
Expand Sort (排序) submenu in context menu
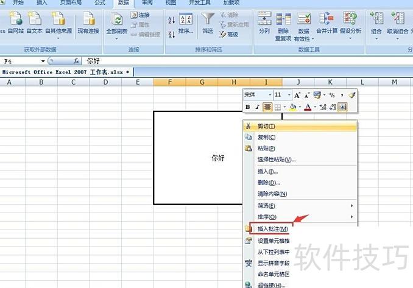coord(300,217)
